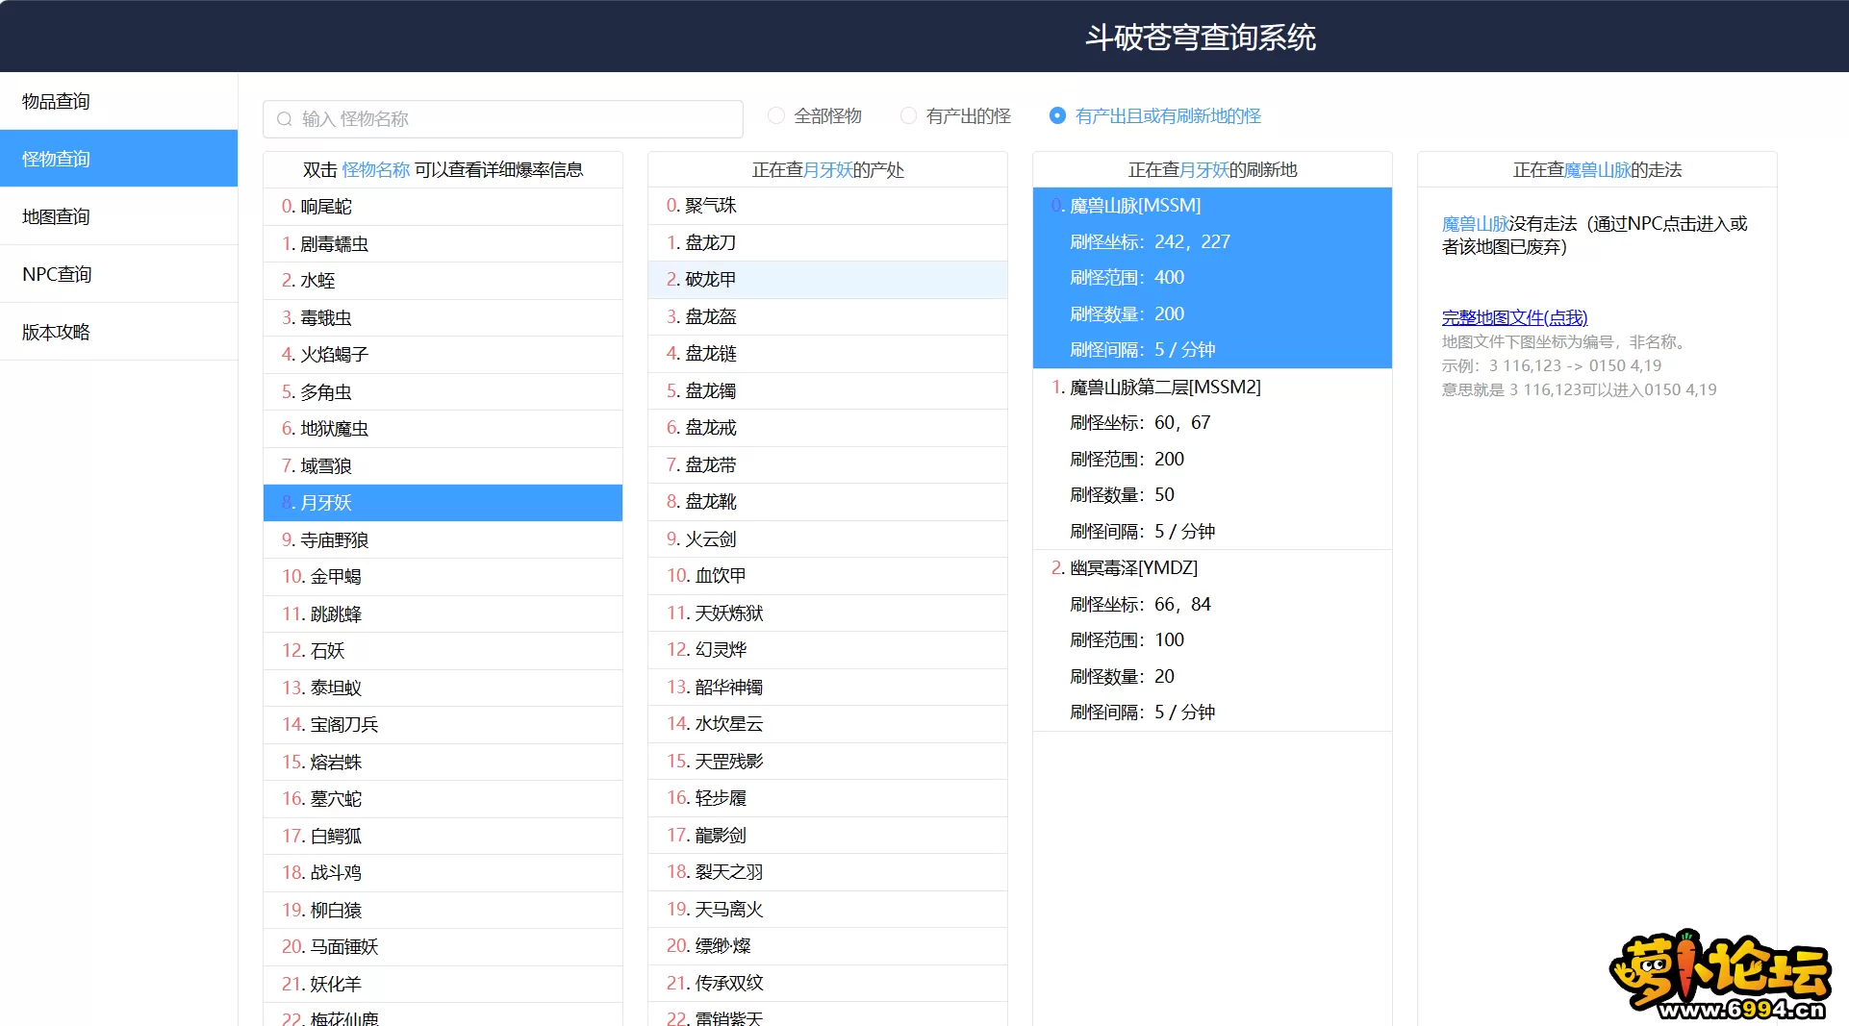1849x1026 pixels.
Task: Select monster 宝阁刀兵
Action: click(443, 725)
